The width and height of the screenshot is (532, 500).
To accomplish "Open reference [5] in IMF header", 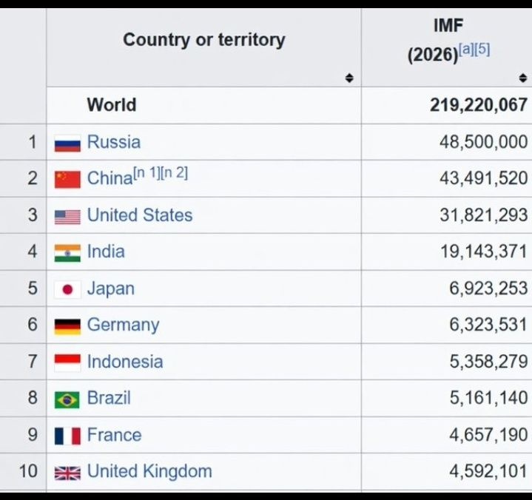I will [482, 50].
